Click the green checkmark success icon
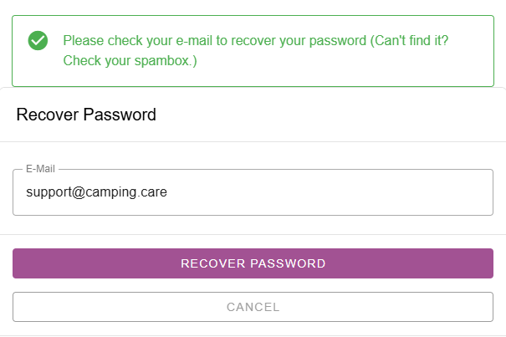Viewport: 506px width, 337px height. (x=38, y=40)
